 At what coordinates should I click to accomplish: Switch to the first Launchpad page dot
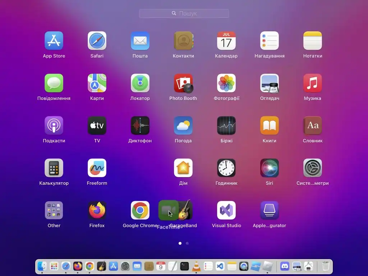pyautogui.click(x=180, y=243)
